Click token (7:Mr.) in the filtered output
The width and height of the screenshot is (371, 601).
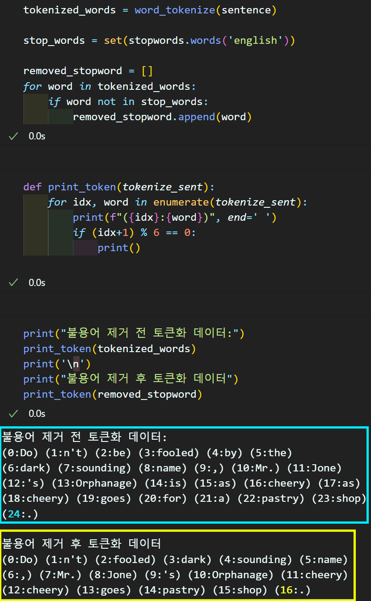point(61,575)
